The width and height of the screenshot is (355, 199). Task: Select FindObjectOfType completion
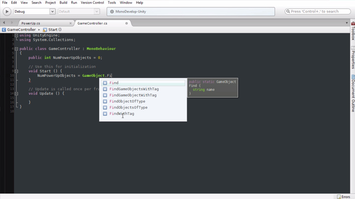143,101
